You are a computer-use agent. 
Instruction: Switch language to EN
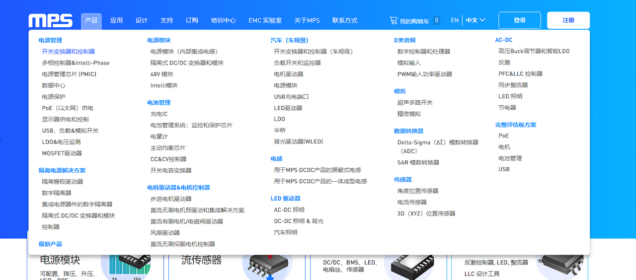coord(455,20)
